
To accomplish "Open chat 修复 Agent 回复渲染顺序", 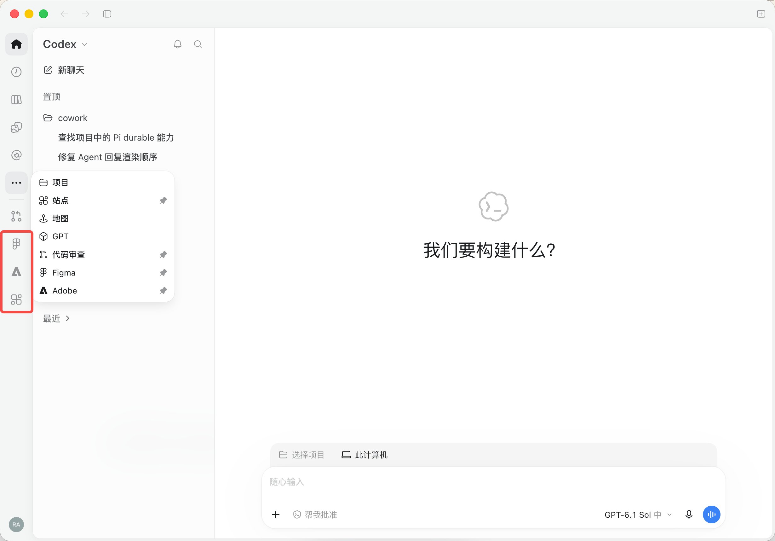I will coord(108,157).
